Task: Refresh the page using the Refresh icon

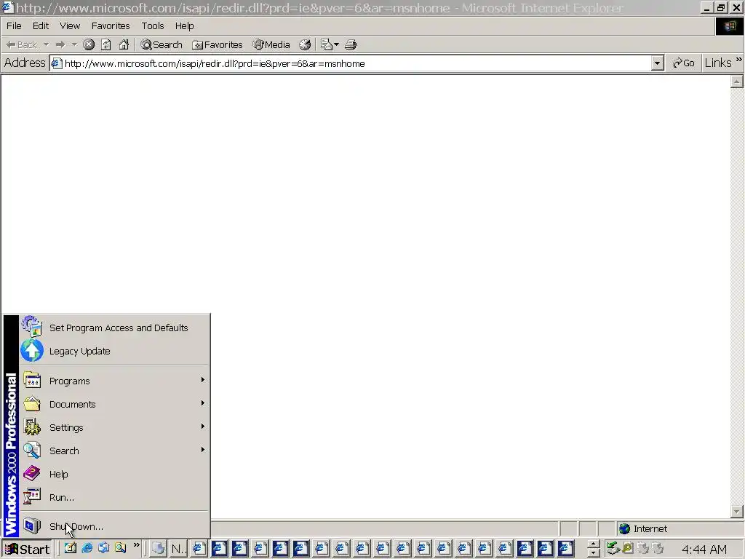Action: click(106, 44)
